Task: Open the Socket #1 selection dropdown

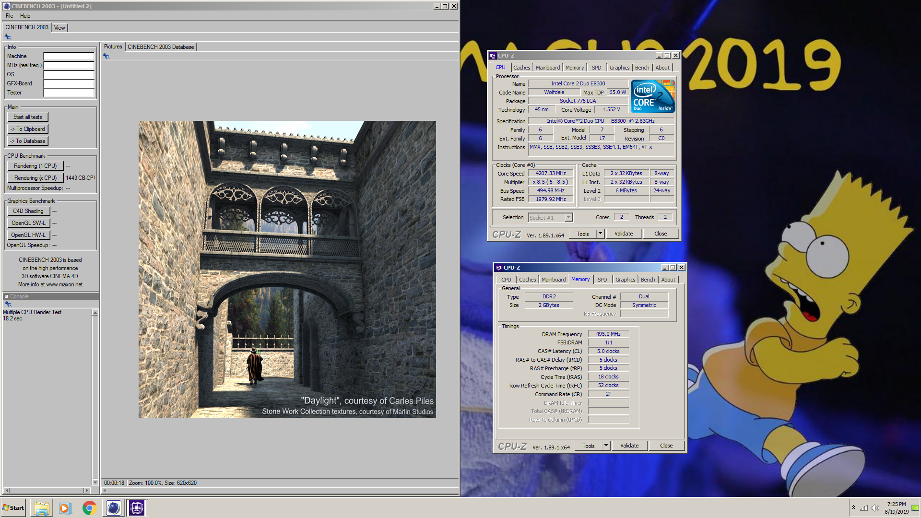Action: (x=550, y=218)
